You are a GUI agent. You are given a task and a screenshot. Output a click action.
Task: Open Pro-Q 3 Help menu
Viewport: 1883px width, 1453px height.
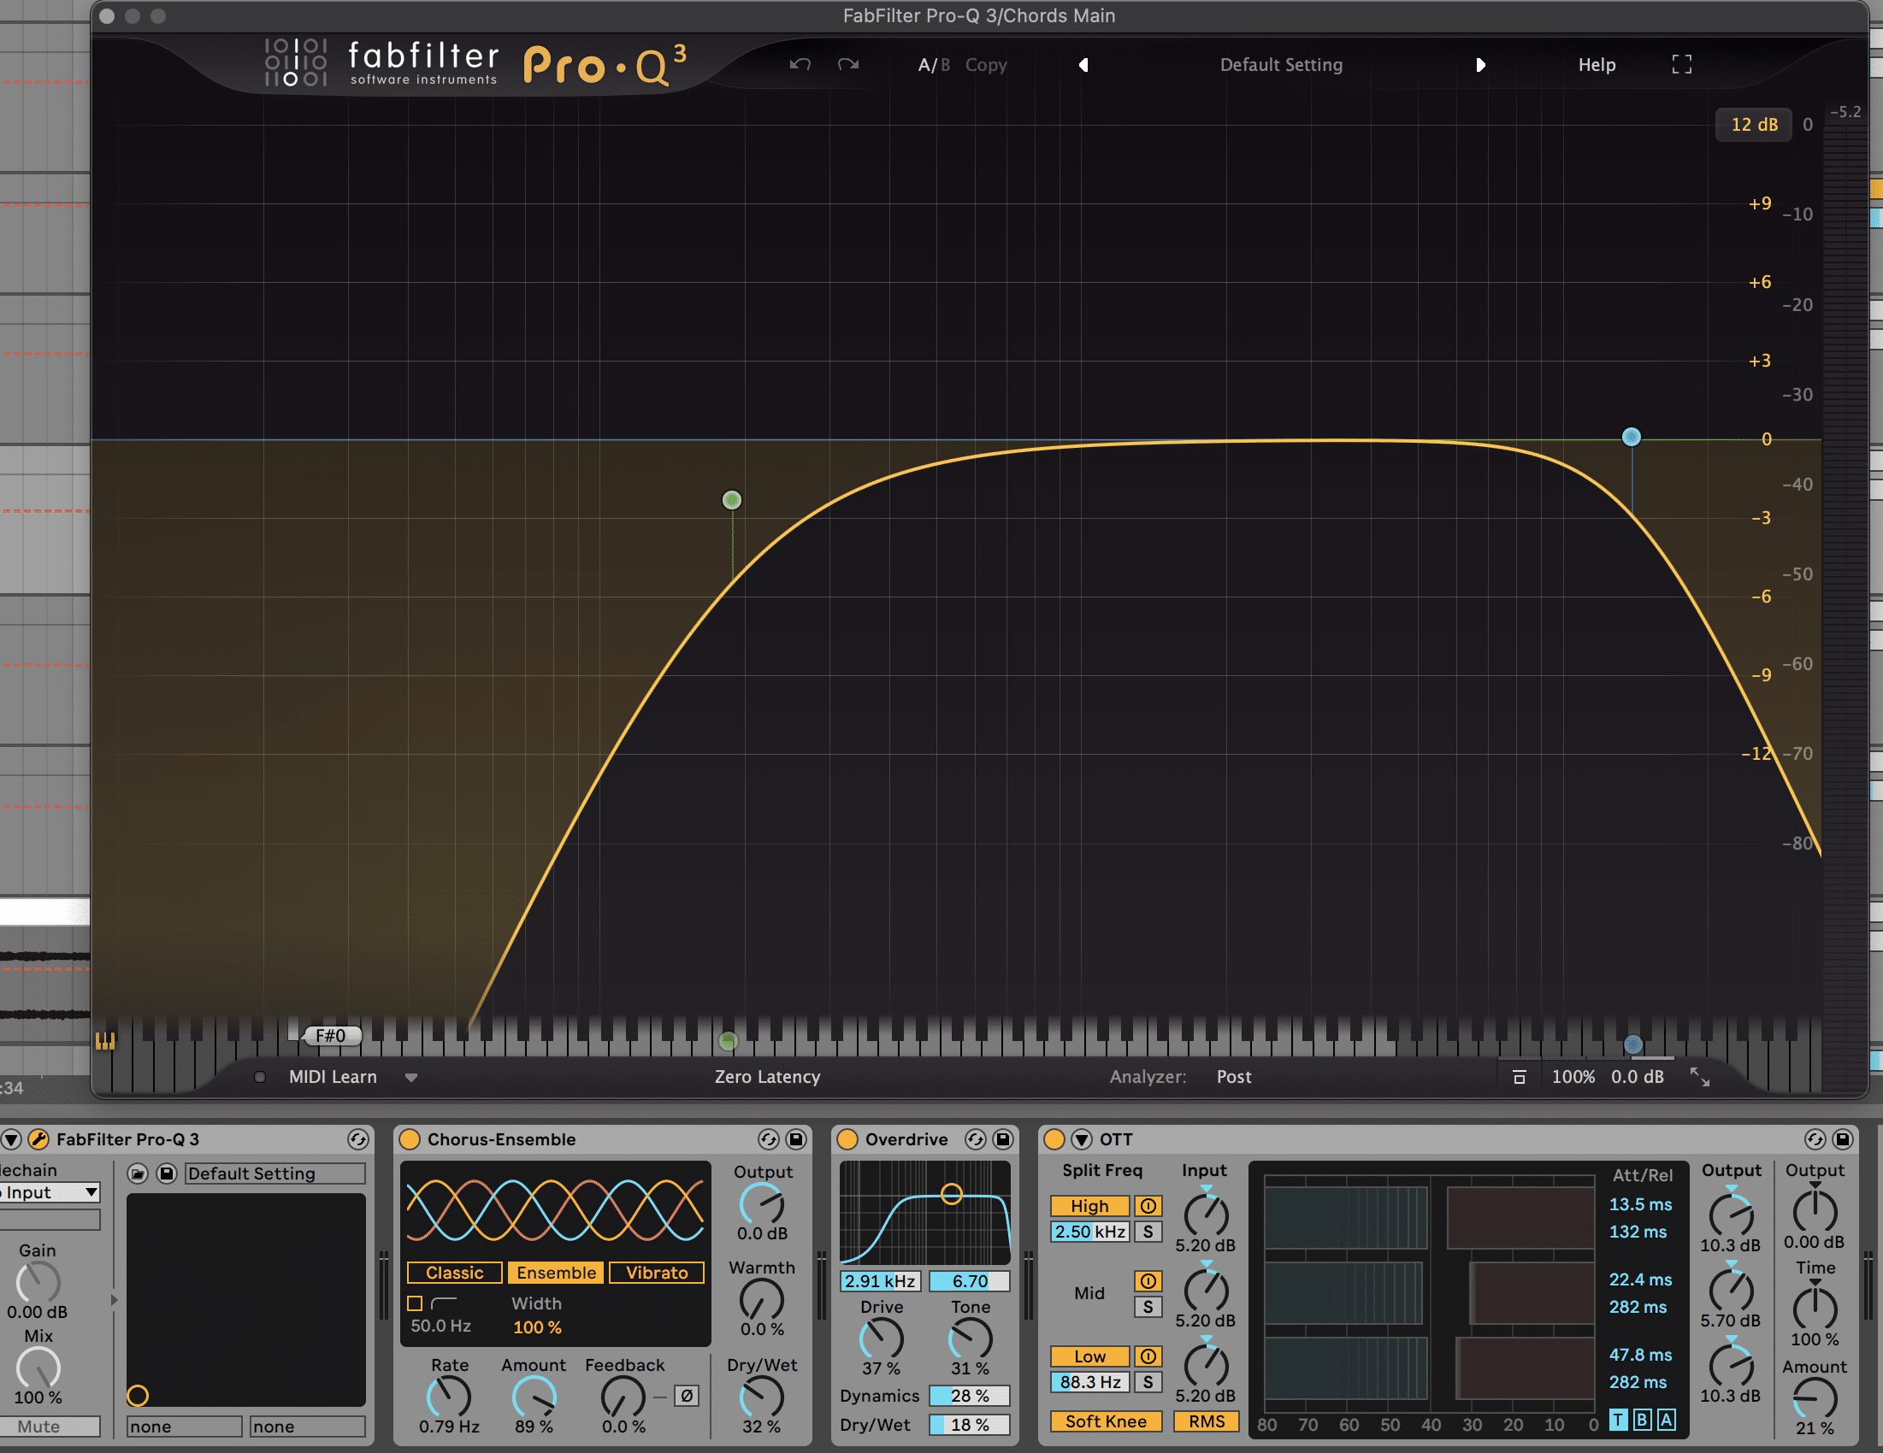point(1597,65)
